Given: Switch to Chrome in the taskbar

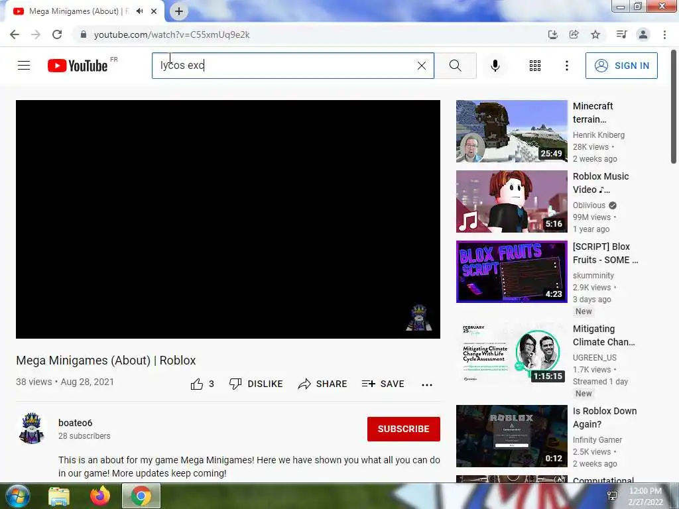Looking at the screenshot, I should pos(141,496).
